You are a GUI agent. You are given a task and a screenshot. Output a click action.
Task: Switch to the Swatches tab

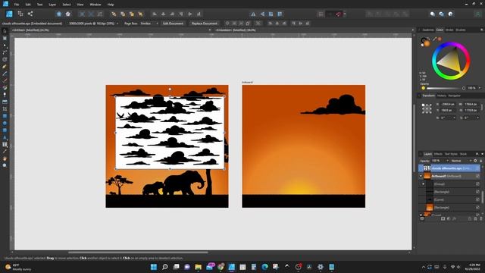[x=428, y=30]
